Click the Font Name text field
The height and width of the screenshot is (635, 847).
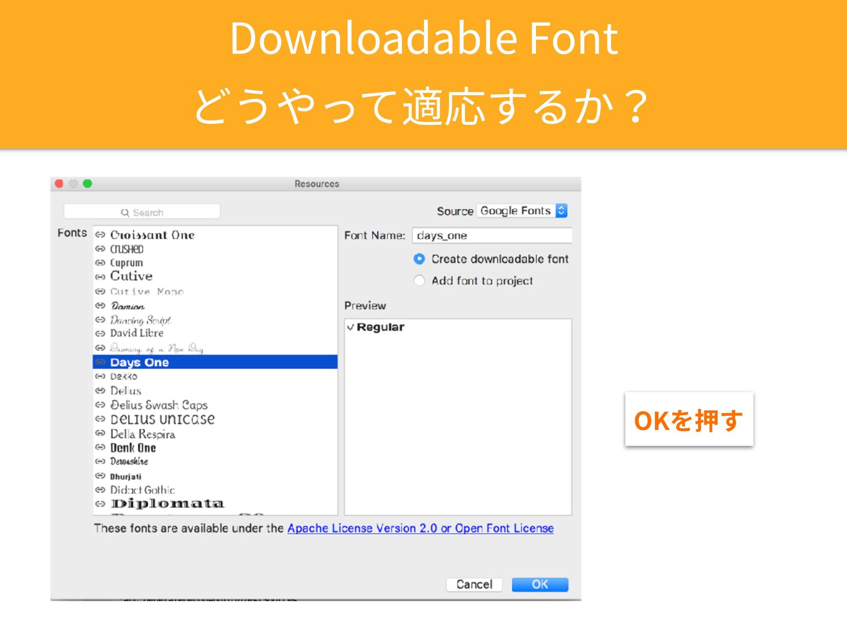[491, 235]
